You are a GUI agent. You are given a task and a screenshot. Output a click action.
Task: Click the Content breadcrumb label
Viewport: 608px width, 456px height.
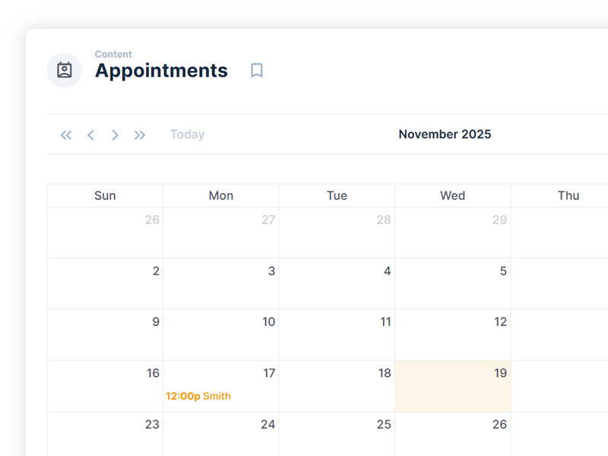coord(113,54)
